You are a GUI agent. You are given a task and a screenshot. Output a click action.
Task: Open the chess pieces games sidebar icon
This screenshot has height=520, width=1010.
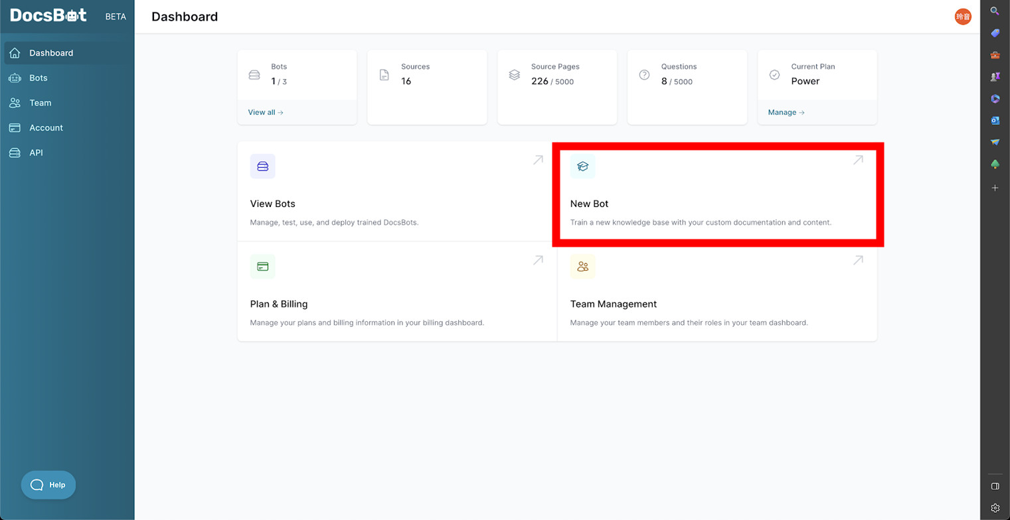click(995, 77)
